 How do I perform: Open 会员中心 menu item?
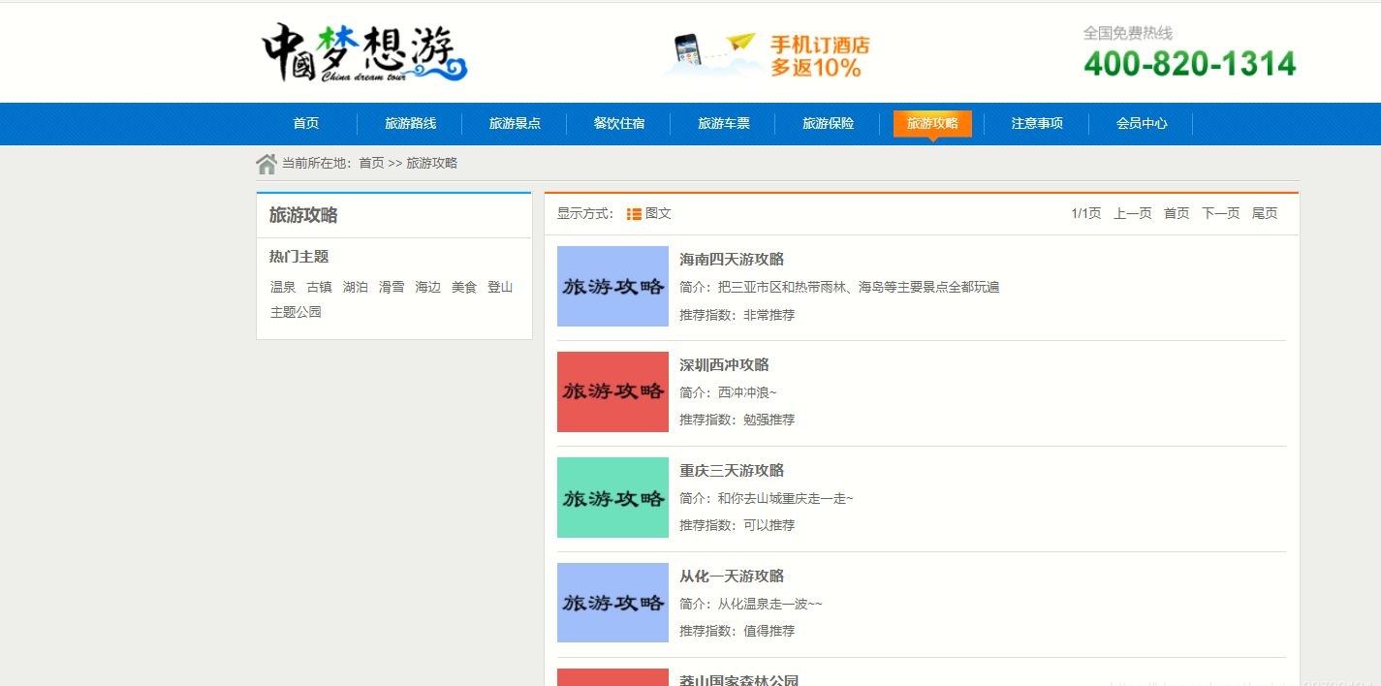1142,124
